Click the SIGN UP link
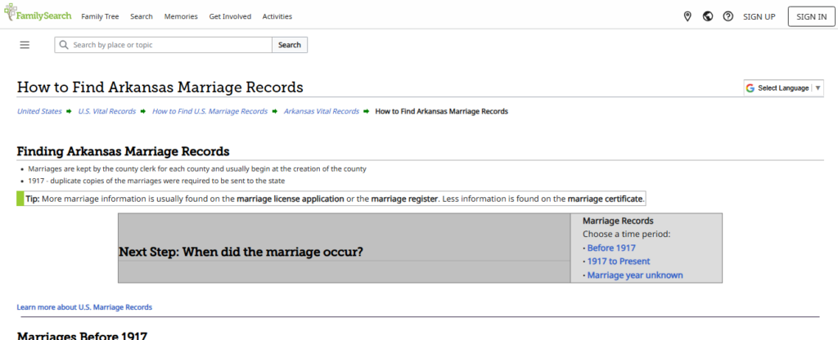The width and height of the screenshot is (838, 340). (759, 16)
